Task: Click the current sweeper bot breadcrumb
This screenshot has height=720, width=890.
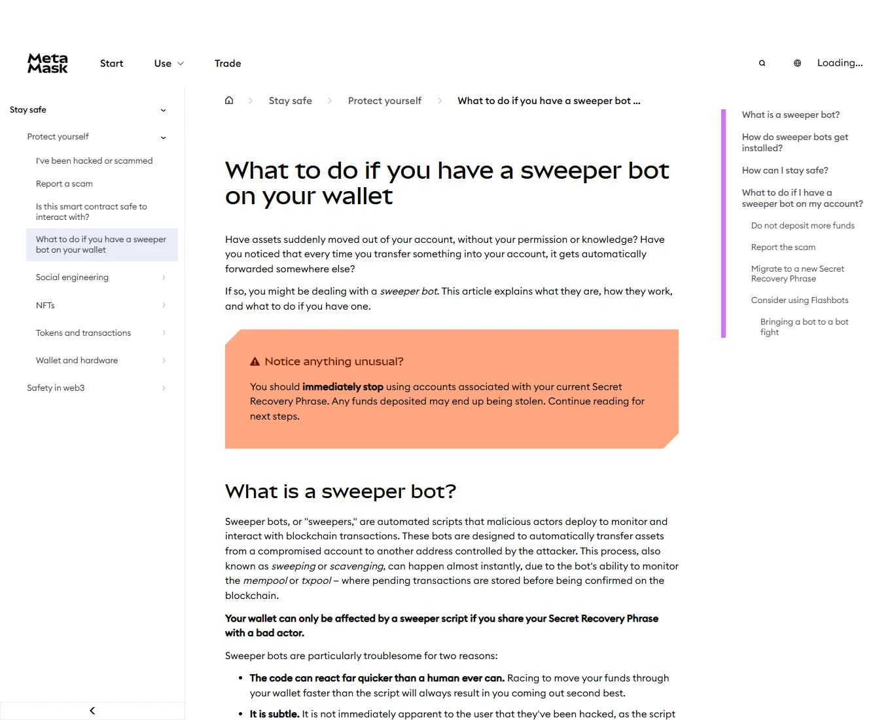Action: (548, 100)
